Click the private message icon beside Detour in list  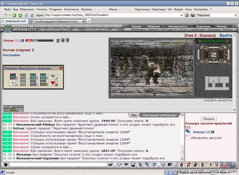(188, 131)
